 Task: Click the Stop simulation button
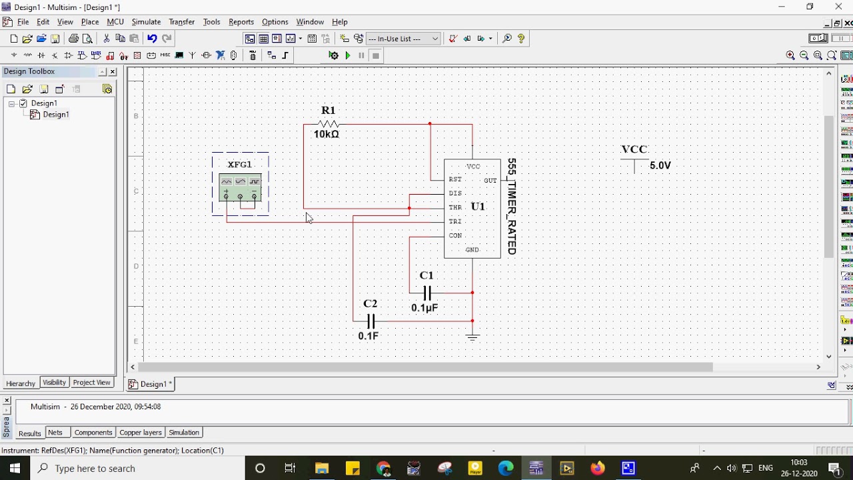coord(376,56)
